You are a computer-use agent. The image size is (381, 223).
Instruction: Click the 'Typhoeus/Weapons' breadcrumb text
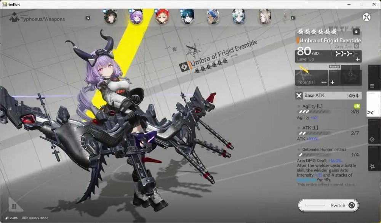(43, 19)
